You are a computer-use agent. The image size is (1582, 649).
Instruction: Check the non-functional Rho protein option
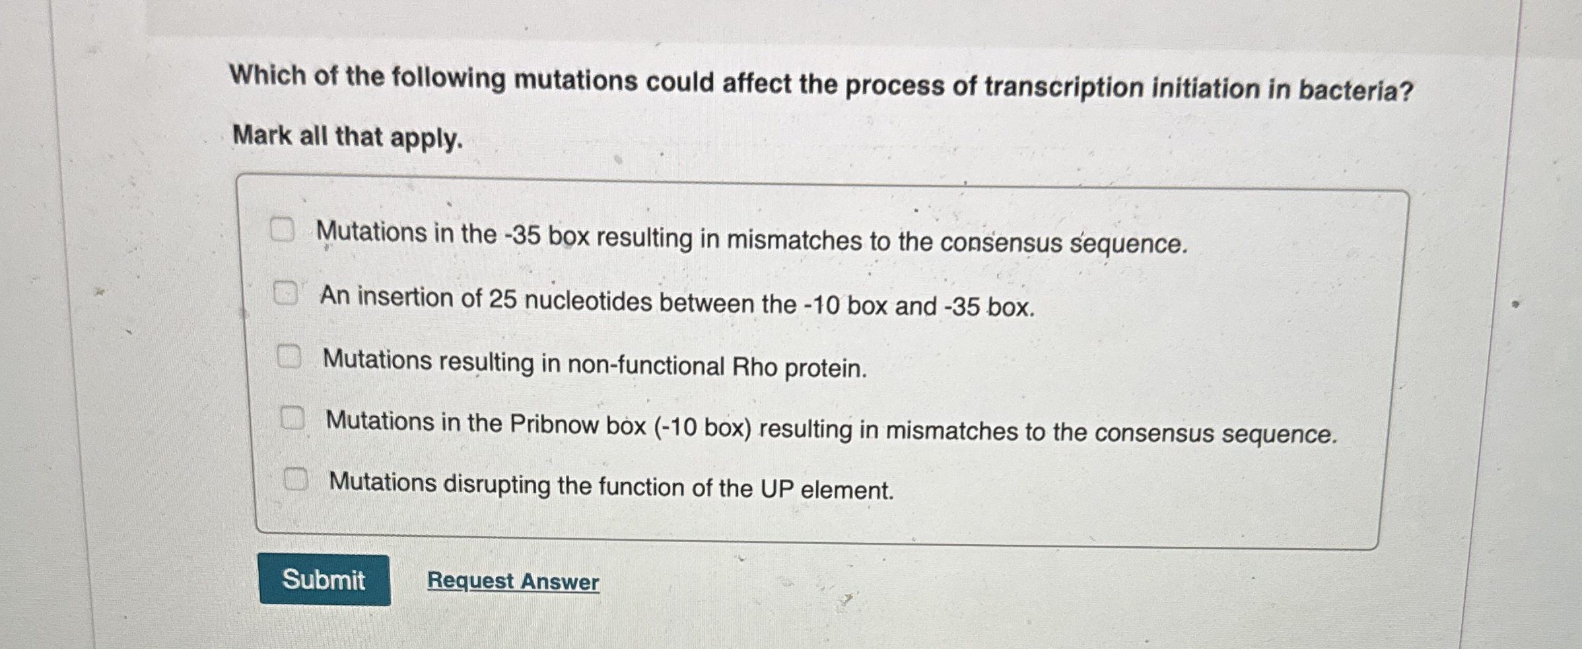289,357
